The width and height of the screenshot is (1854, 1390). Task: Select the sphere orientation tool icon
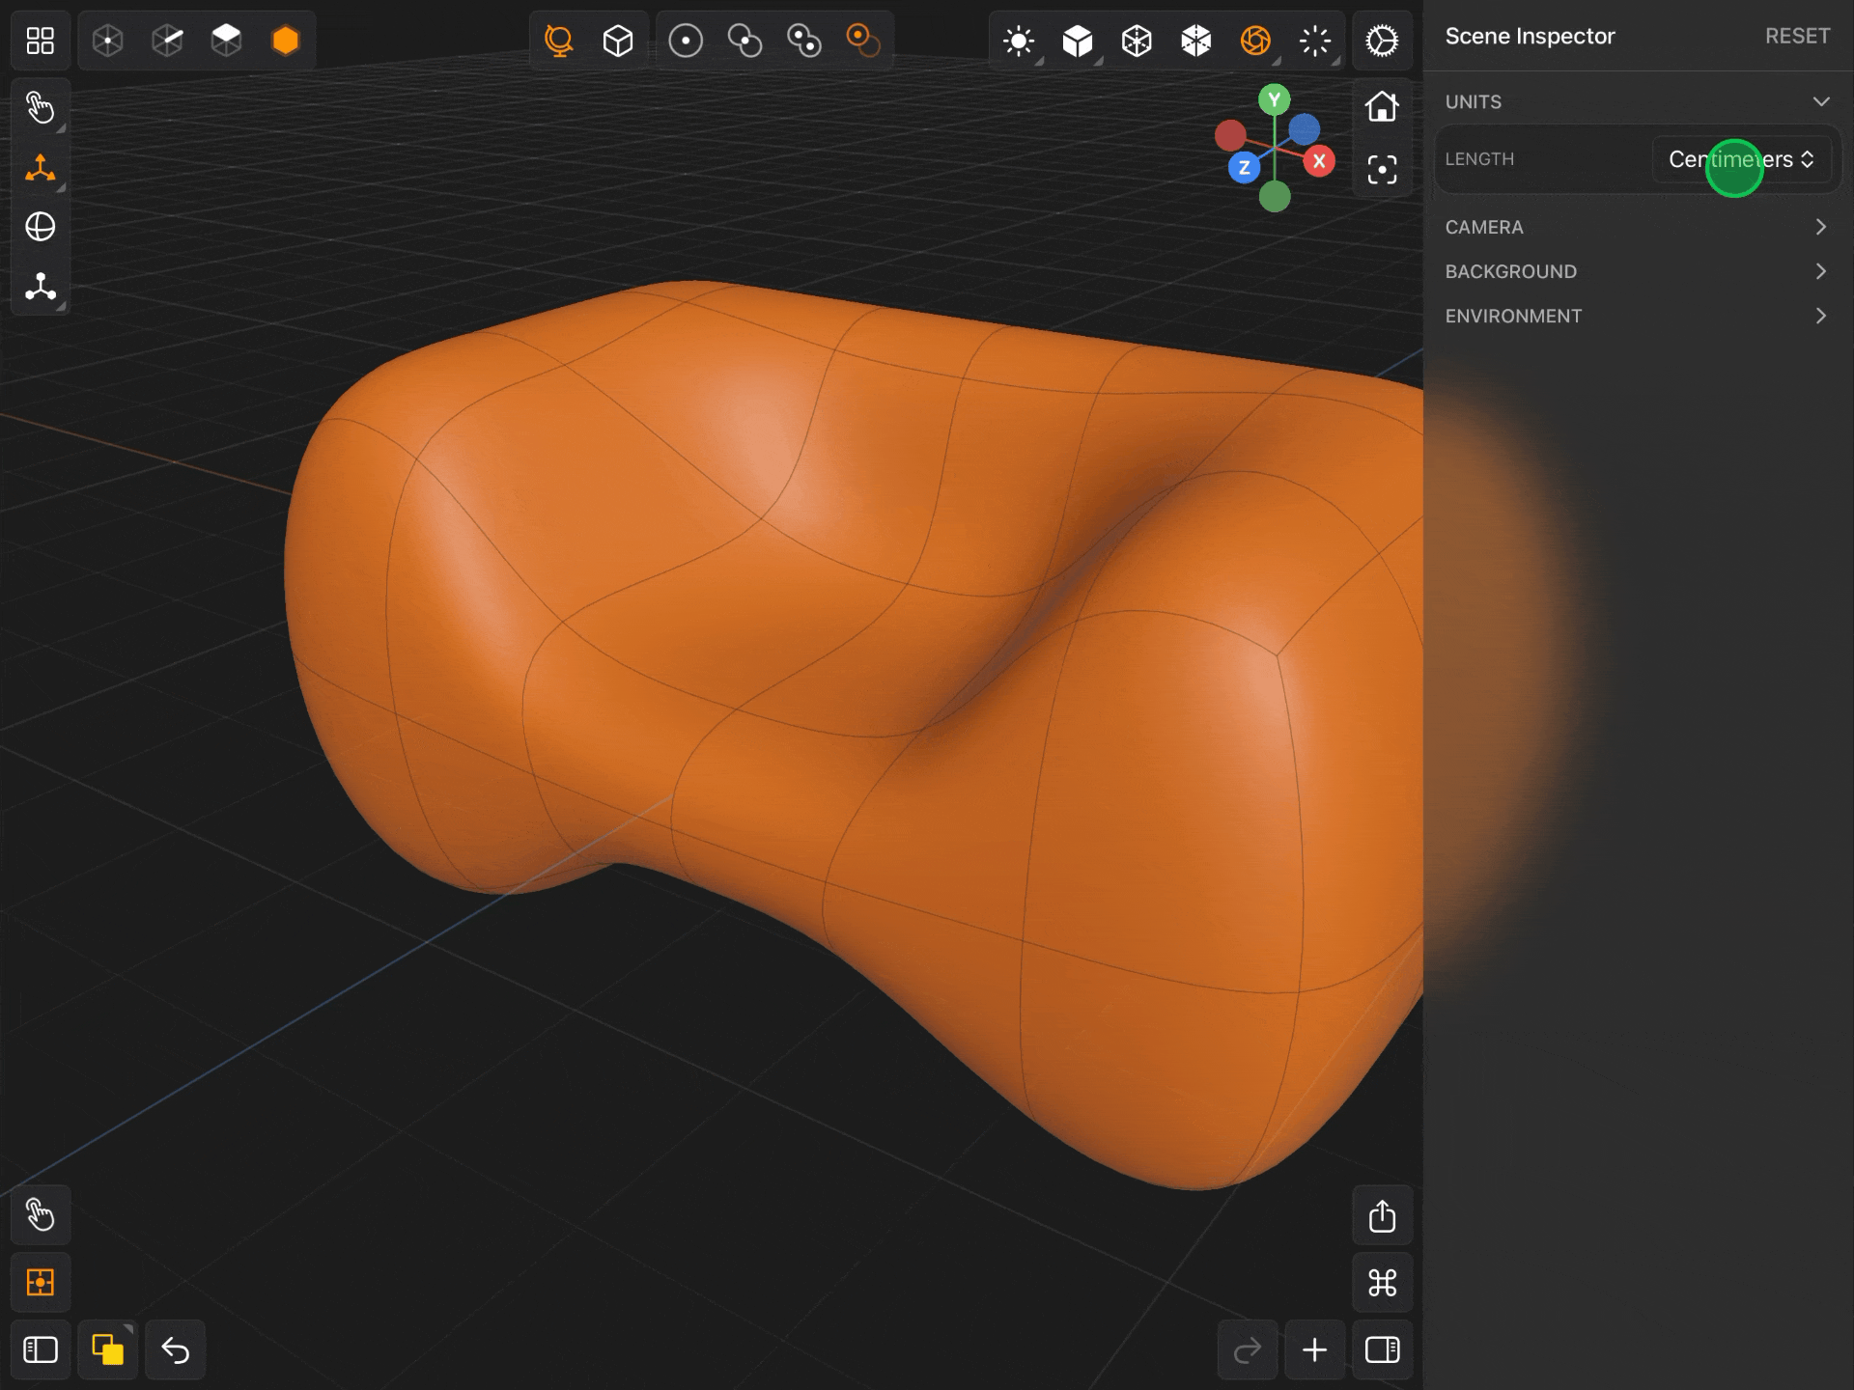pos(40,227)
